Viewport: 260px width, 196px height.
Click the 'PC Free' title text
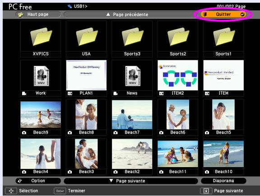20,7
